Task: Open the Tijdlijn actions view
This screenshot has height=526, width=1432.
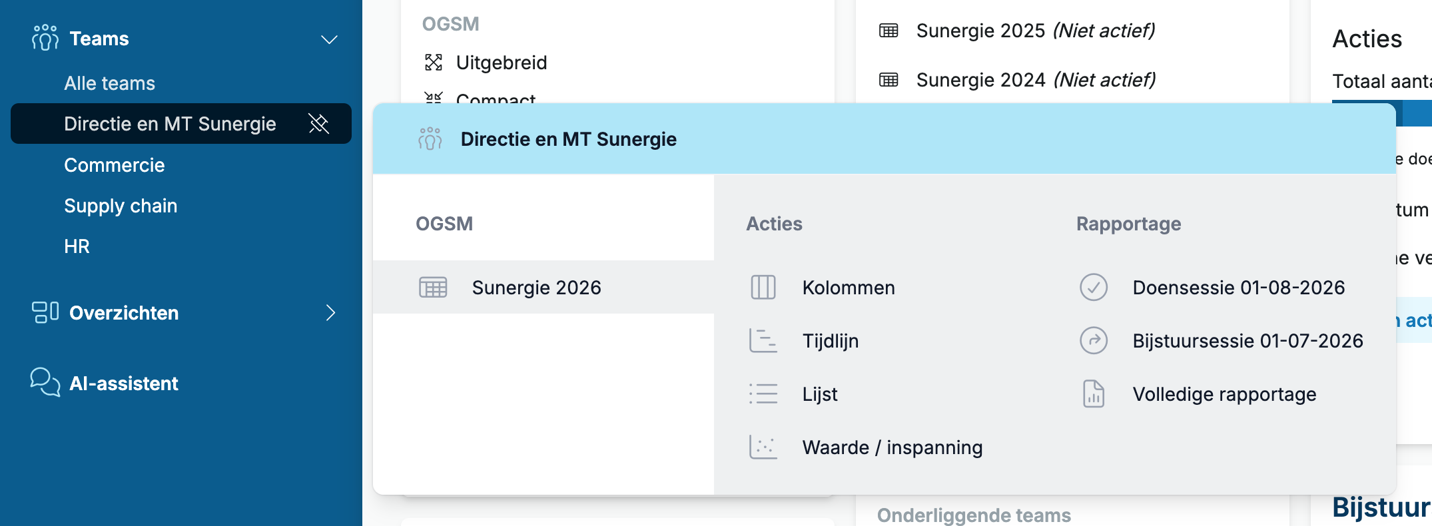Action: click(831, 341)
